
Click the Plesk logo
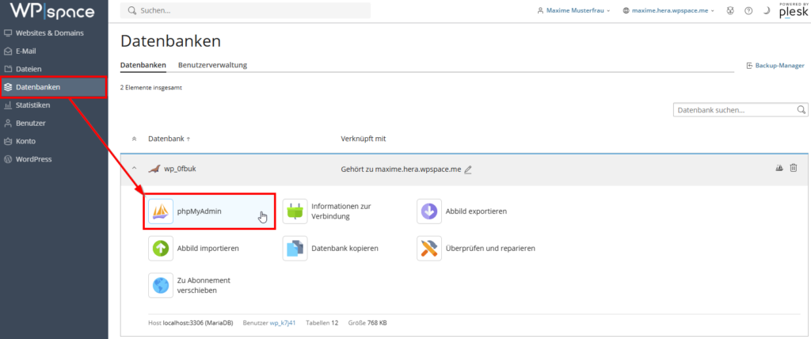click(793, 11)
